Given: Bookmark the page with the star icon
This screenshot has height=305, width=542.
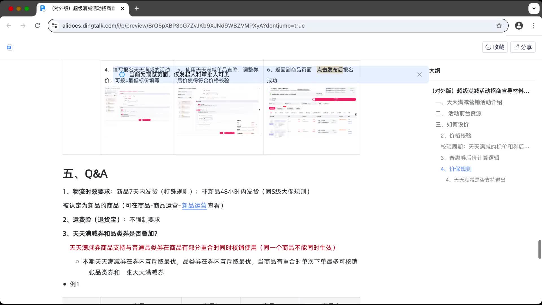Looking at the screenshot, I should pyautogui.click(x=499, y=25).
